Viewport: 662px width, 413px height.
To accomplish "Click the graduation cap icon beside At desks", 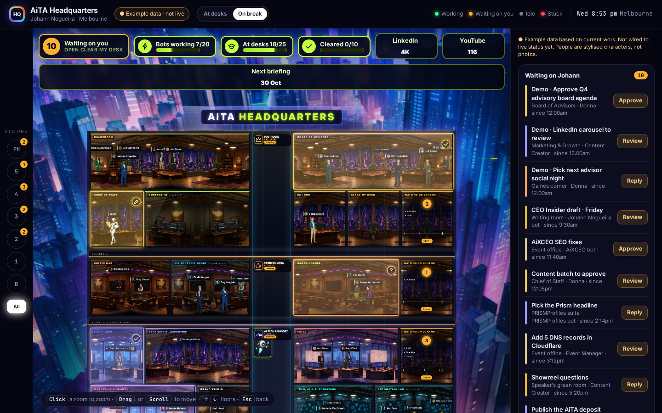I will tap(232, 46).
